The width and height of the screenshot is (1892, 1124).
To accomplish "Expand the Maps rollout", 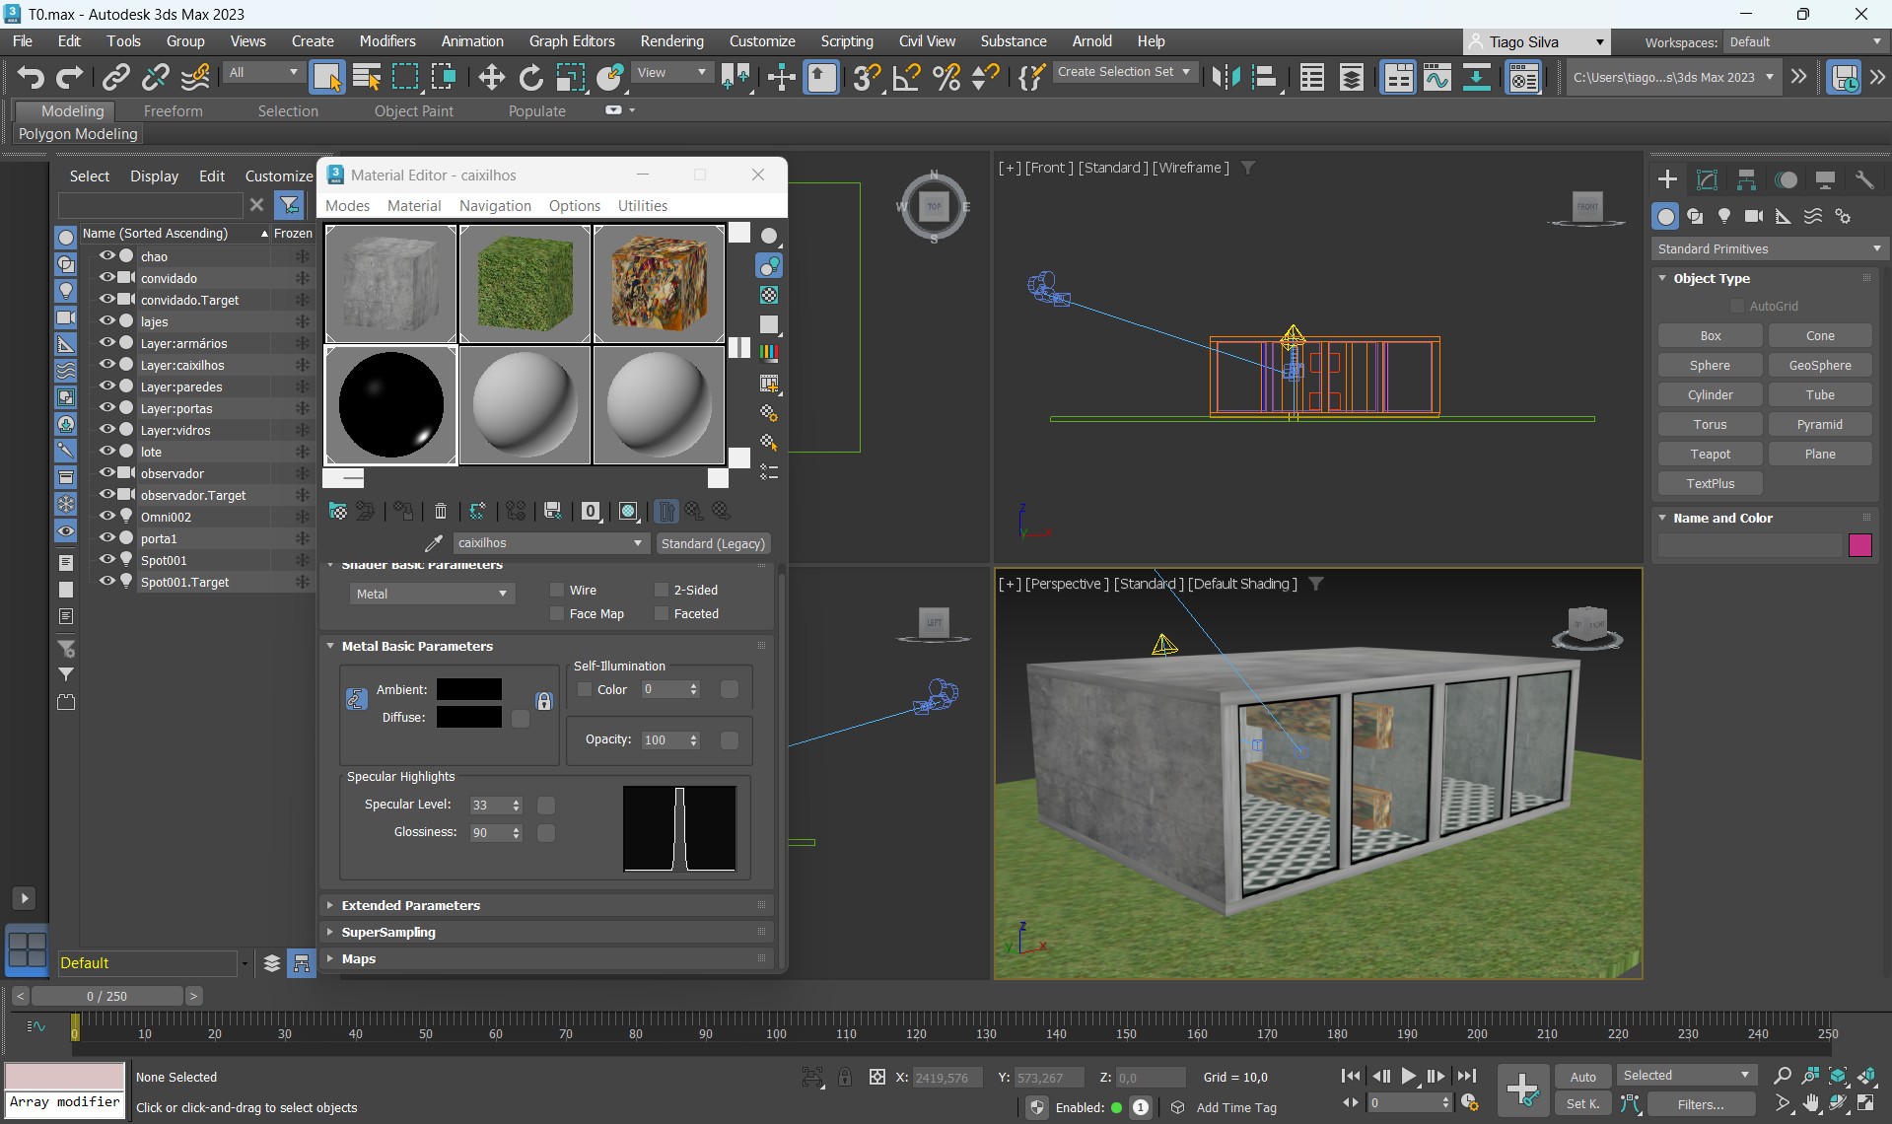I will (359, 958).
